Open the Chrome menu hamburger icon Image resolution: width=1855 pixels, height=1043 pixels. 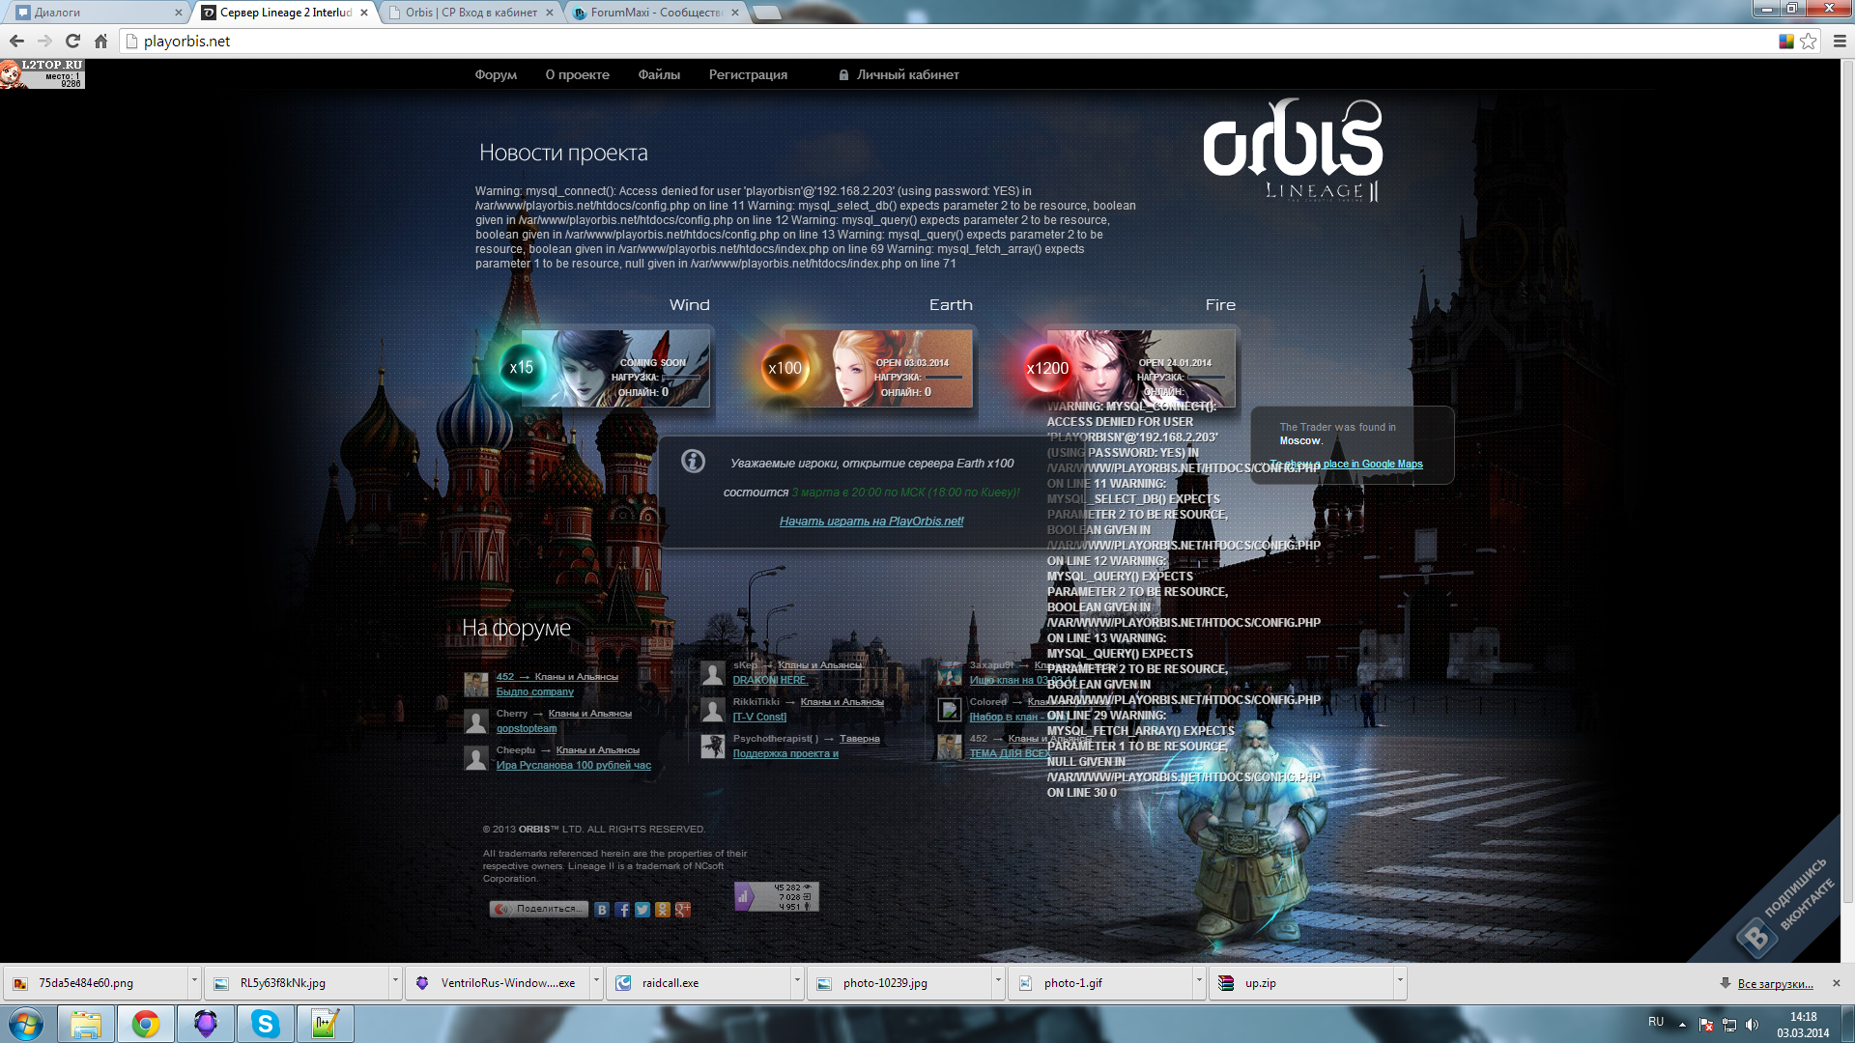click(1840, 41)
